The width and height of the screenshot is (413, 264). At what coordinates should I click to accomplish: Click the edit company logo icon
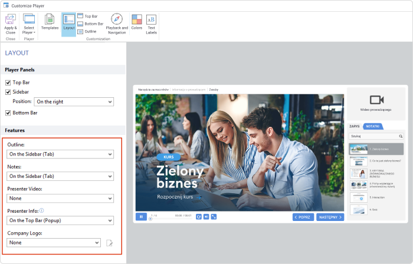(109, 243)
